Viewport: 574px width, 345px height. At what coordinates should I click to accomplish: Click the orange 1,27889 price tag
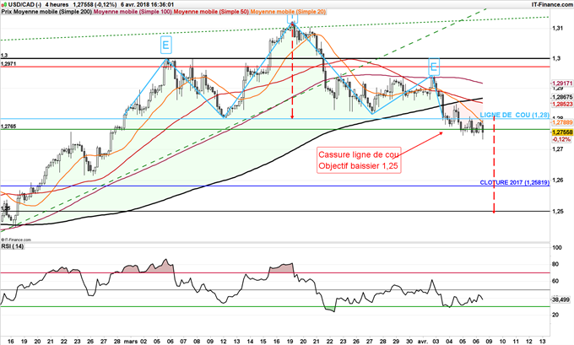coord(562,122)
